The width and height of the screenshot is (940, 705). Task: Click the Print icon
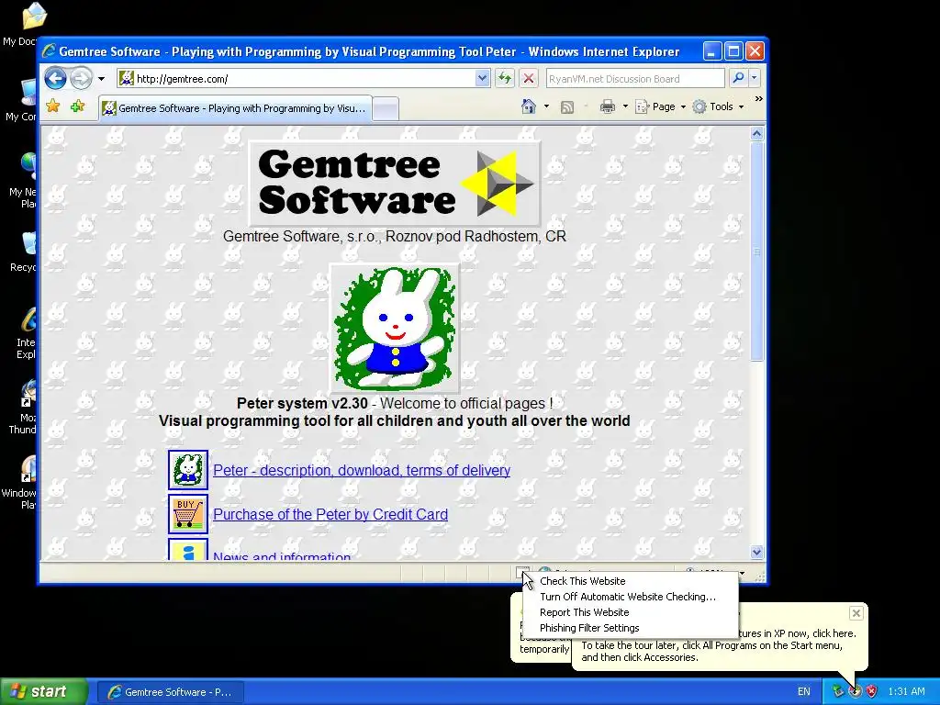(x=608, y=106)
